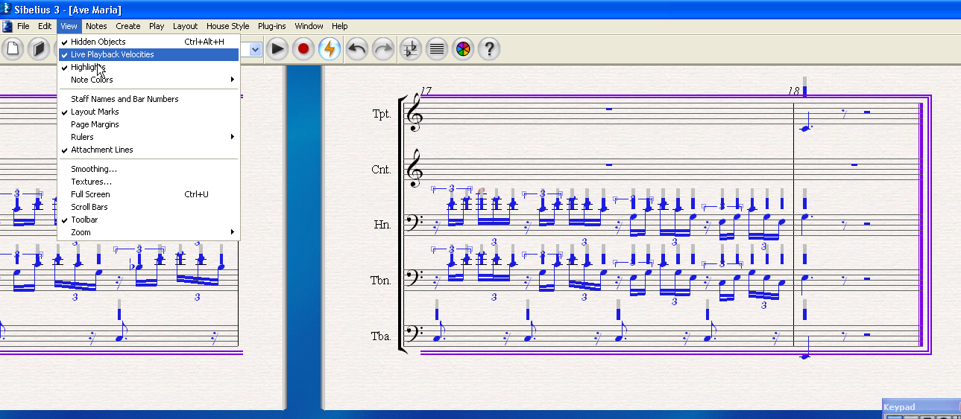This screenshot has height=419, width=961.
Task: Select the Tbn. staff name
Action: point(381,281)
